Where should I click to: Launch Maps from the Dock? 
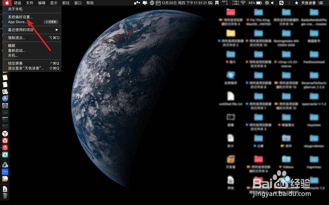(x=5, y=92)
